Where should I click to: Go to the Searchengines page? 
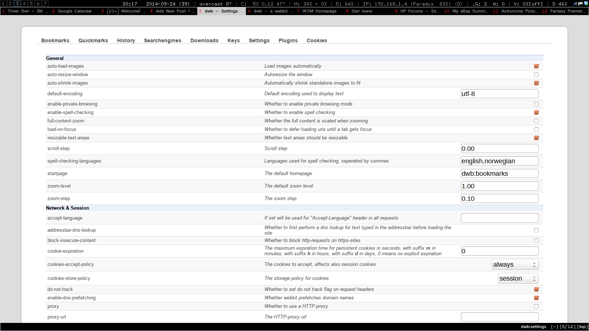point(162,40)
